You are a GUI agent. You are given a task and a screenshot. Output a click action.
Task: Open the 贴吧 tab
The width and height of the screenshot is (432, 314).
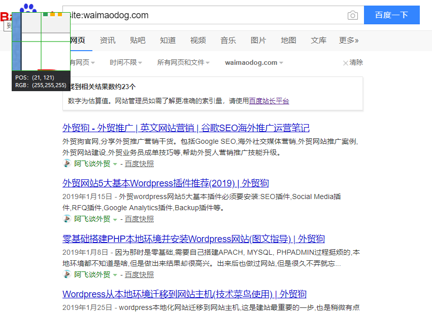point(138,41)
